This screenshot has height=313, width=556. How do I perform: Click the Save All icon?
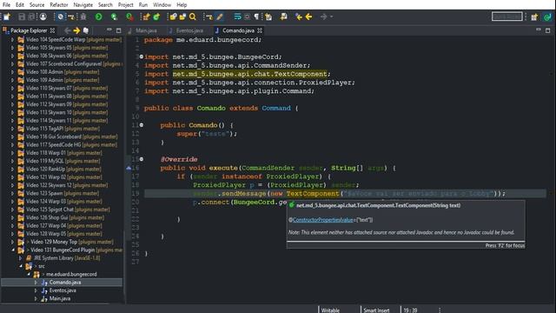[31, 17]
